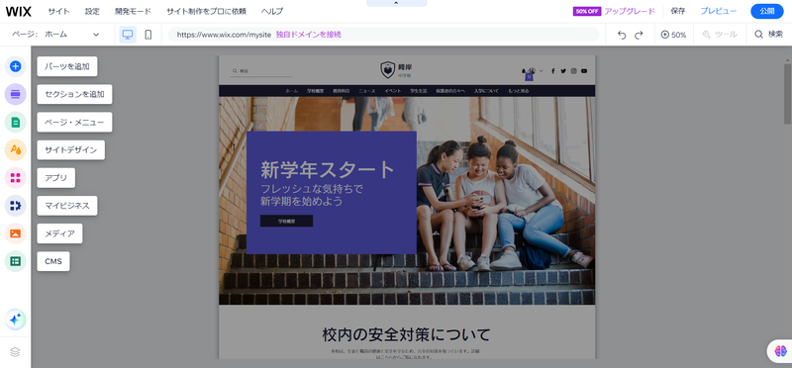Redo the last action
This screenshot has width=792, height=368.
tap(639, 35)
